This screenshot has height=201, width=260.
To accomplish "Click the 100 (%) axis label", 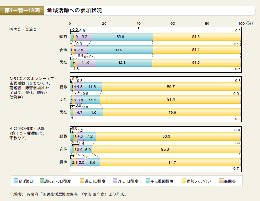I will 245,23.
